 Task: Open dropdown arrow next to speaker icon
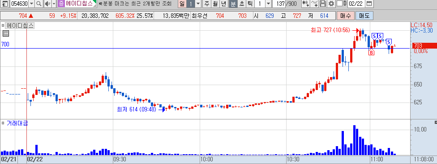point(54,4)
